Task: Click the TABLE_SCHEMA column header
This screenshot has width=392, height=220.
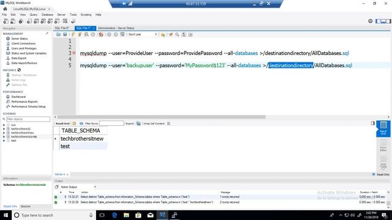Action: click(83, 131)
